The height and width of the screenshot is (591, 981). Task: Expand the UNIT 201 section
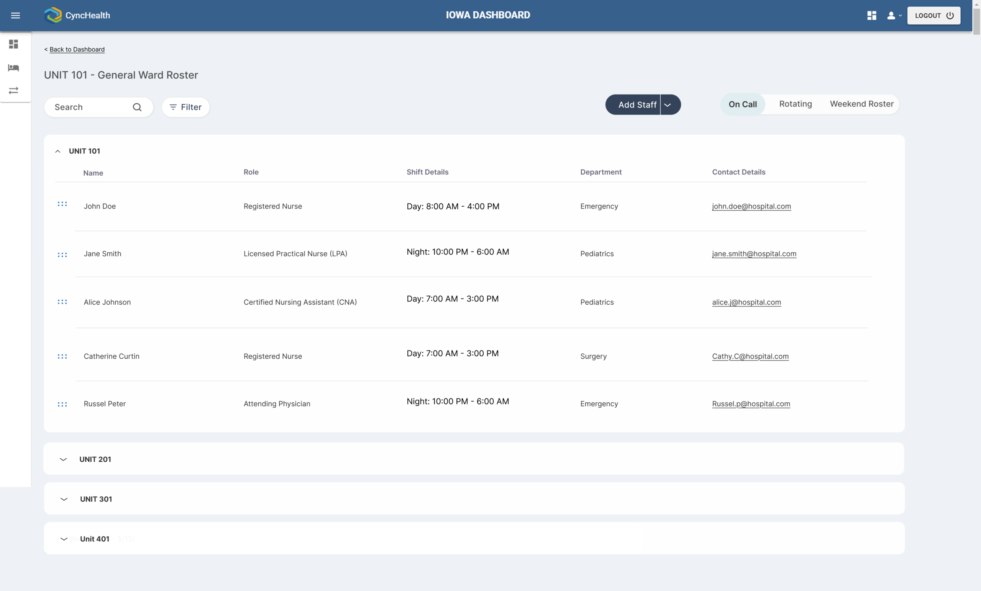(63, 459)
